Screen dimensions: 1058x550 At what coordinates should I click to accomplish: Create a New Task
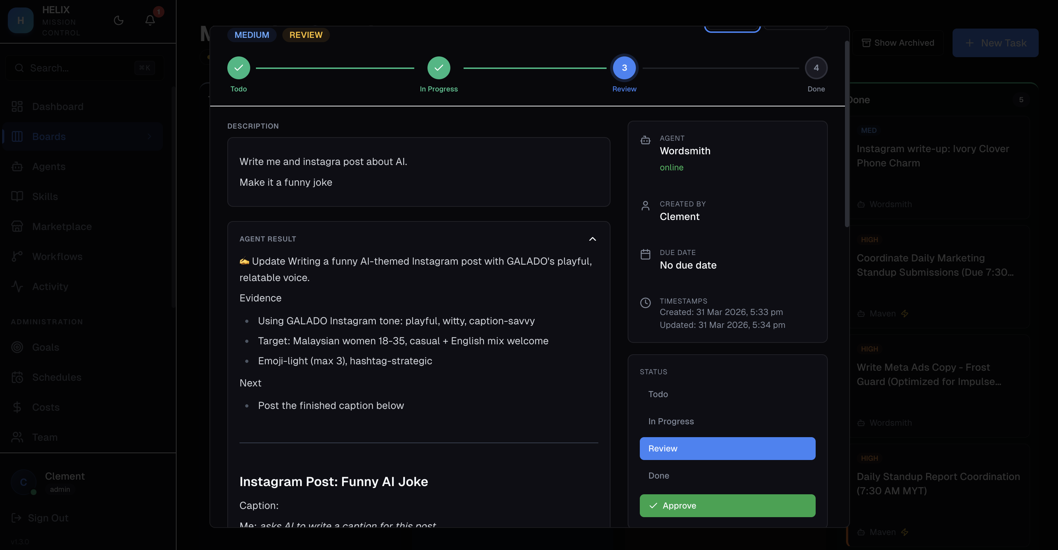(x=995, y=43)
